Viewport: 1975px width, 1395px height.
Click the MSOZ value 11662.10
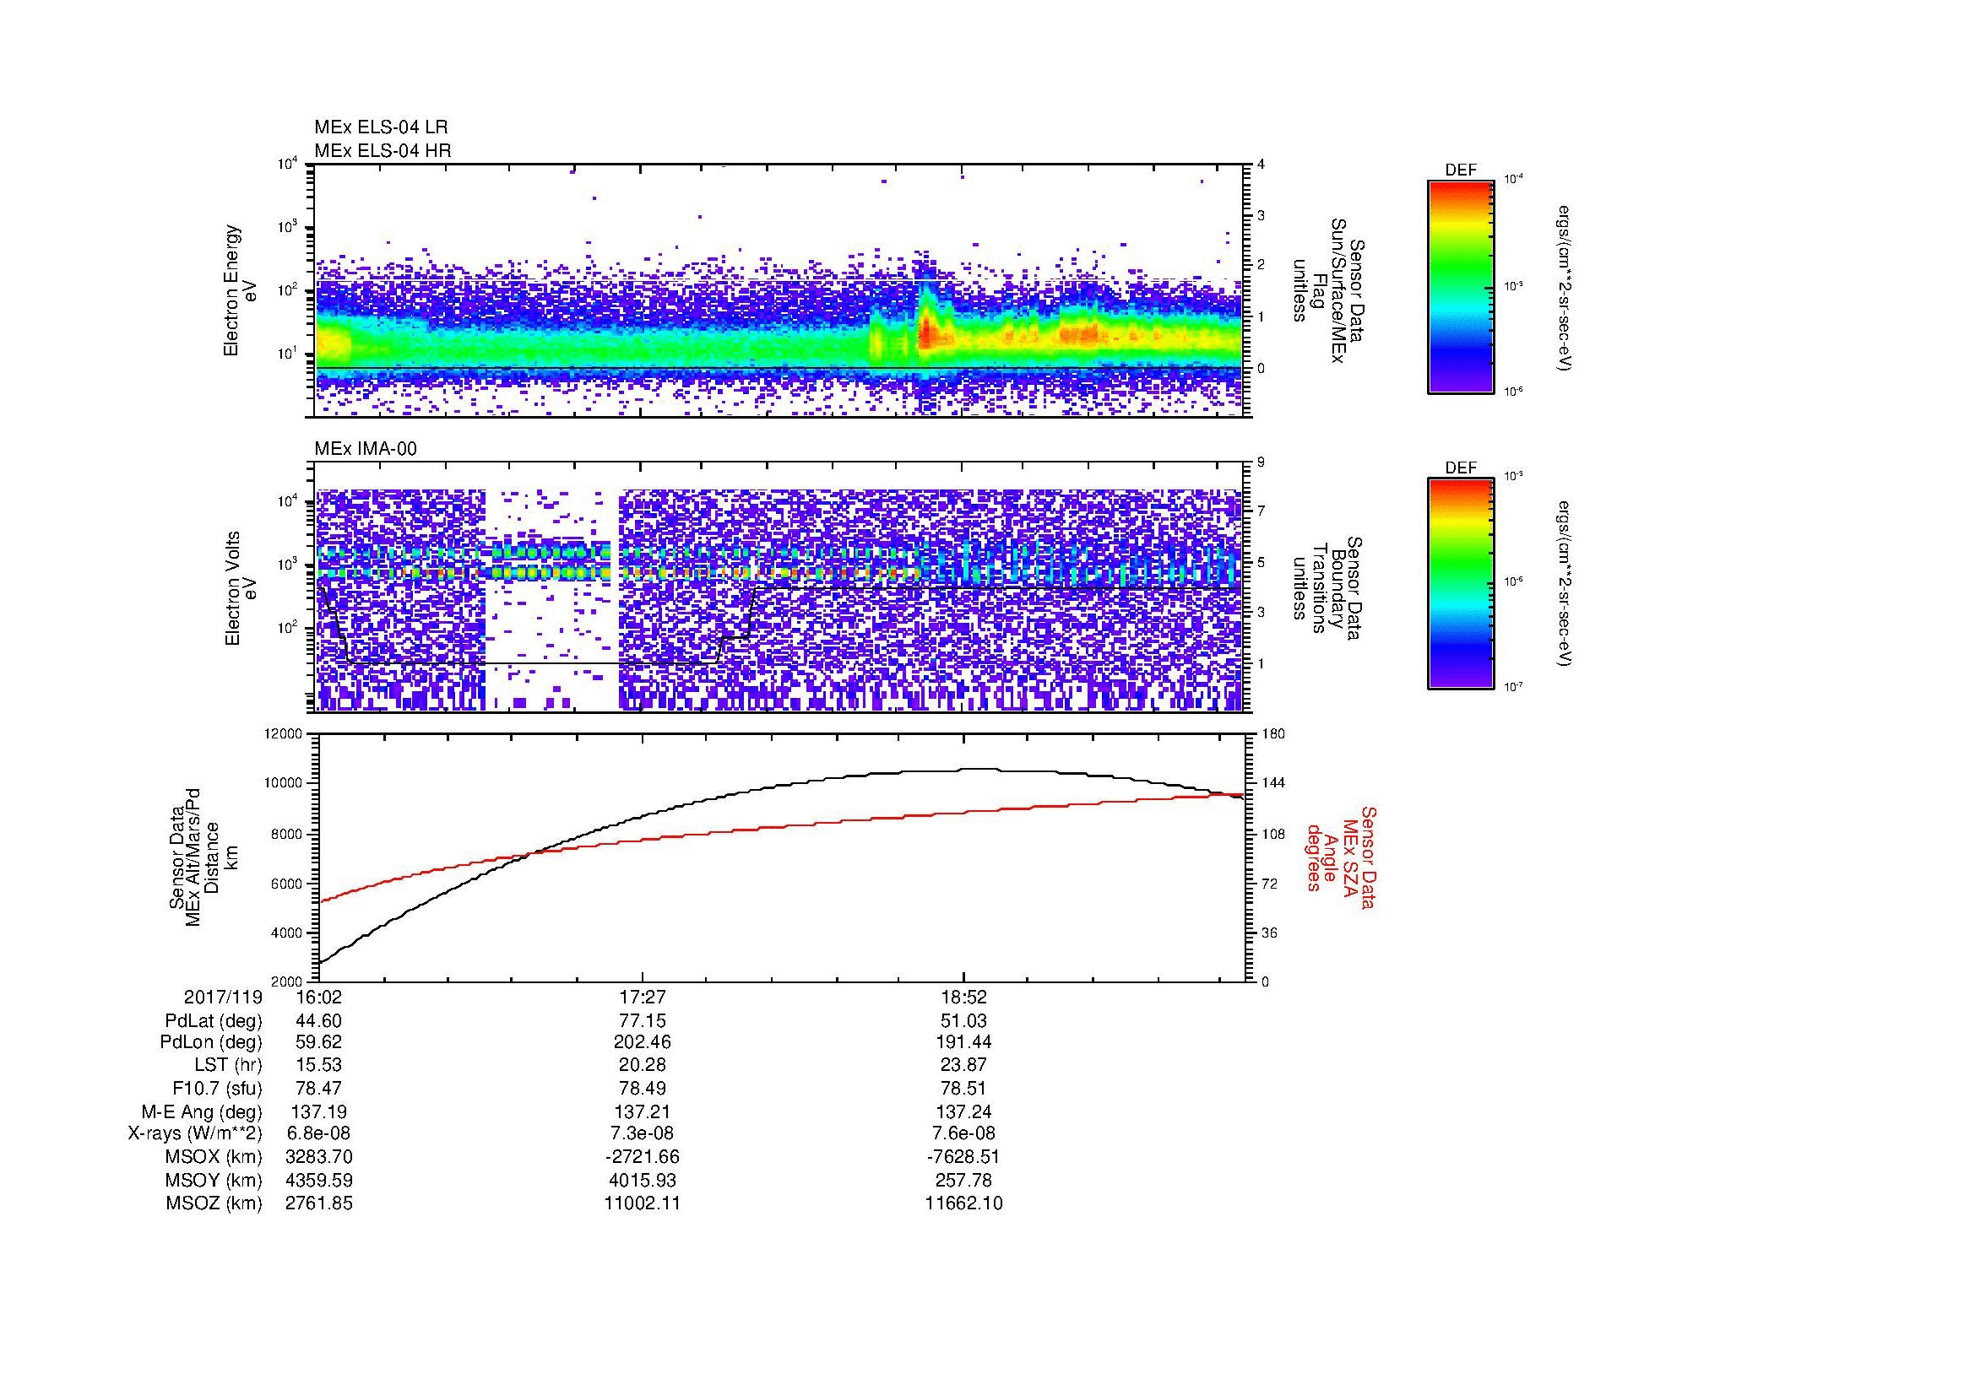(963, 1203)
